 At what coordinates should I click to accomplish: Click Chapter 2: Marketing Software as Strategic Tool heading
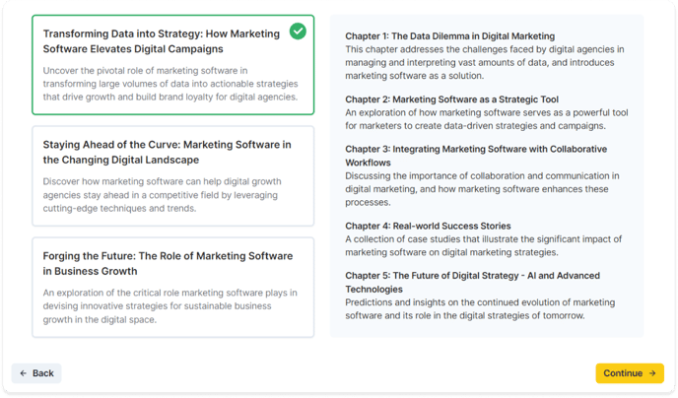tap(452, 99)
